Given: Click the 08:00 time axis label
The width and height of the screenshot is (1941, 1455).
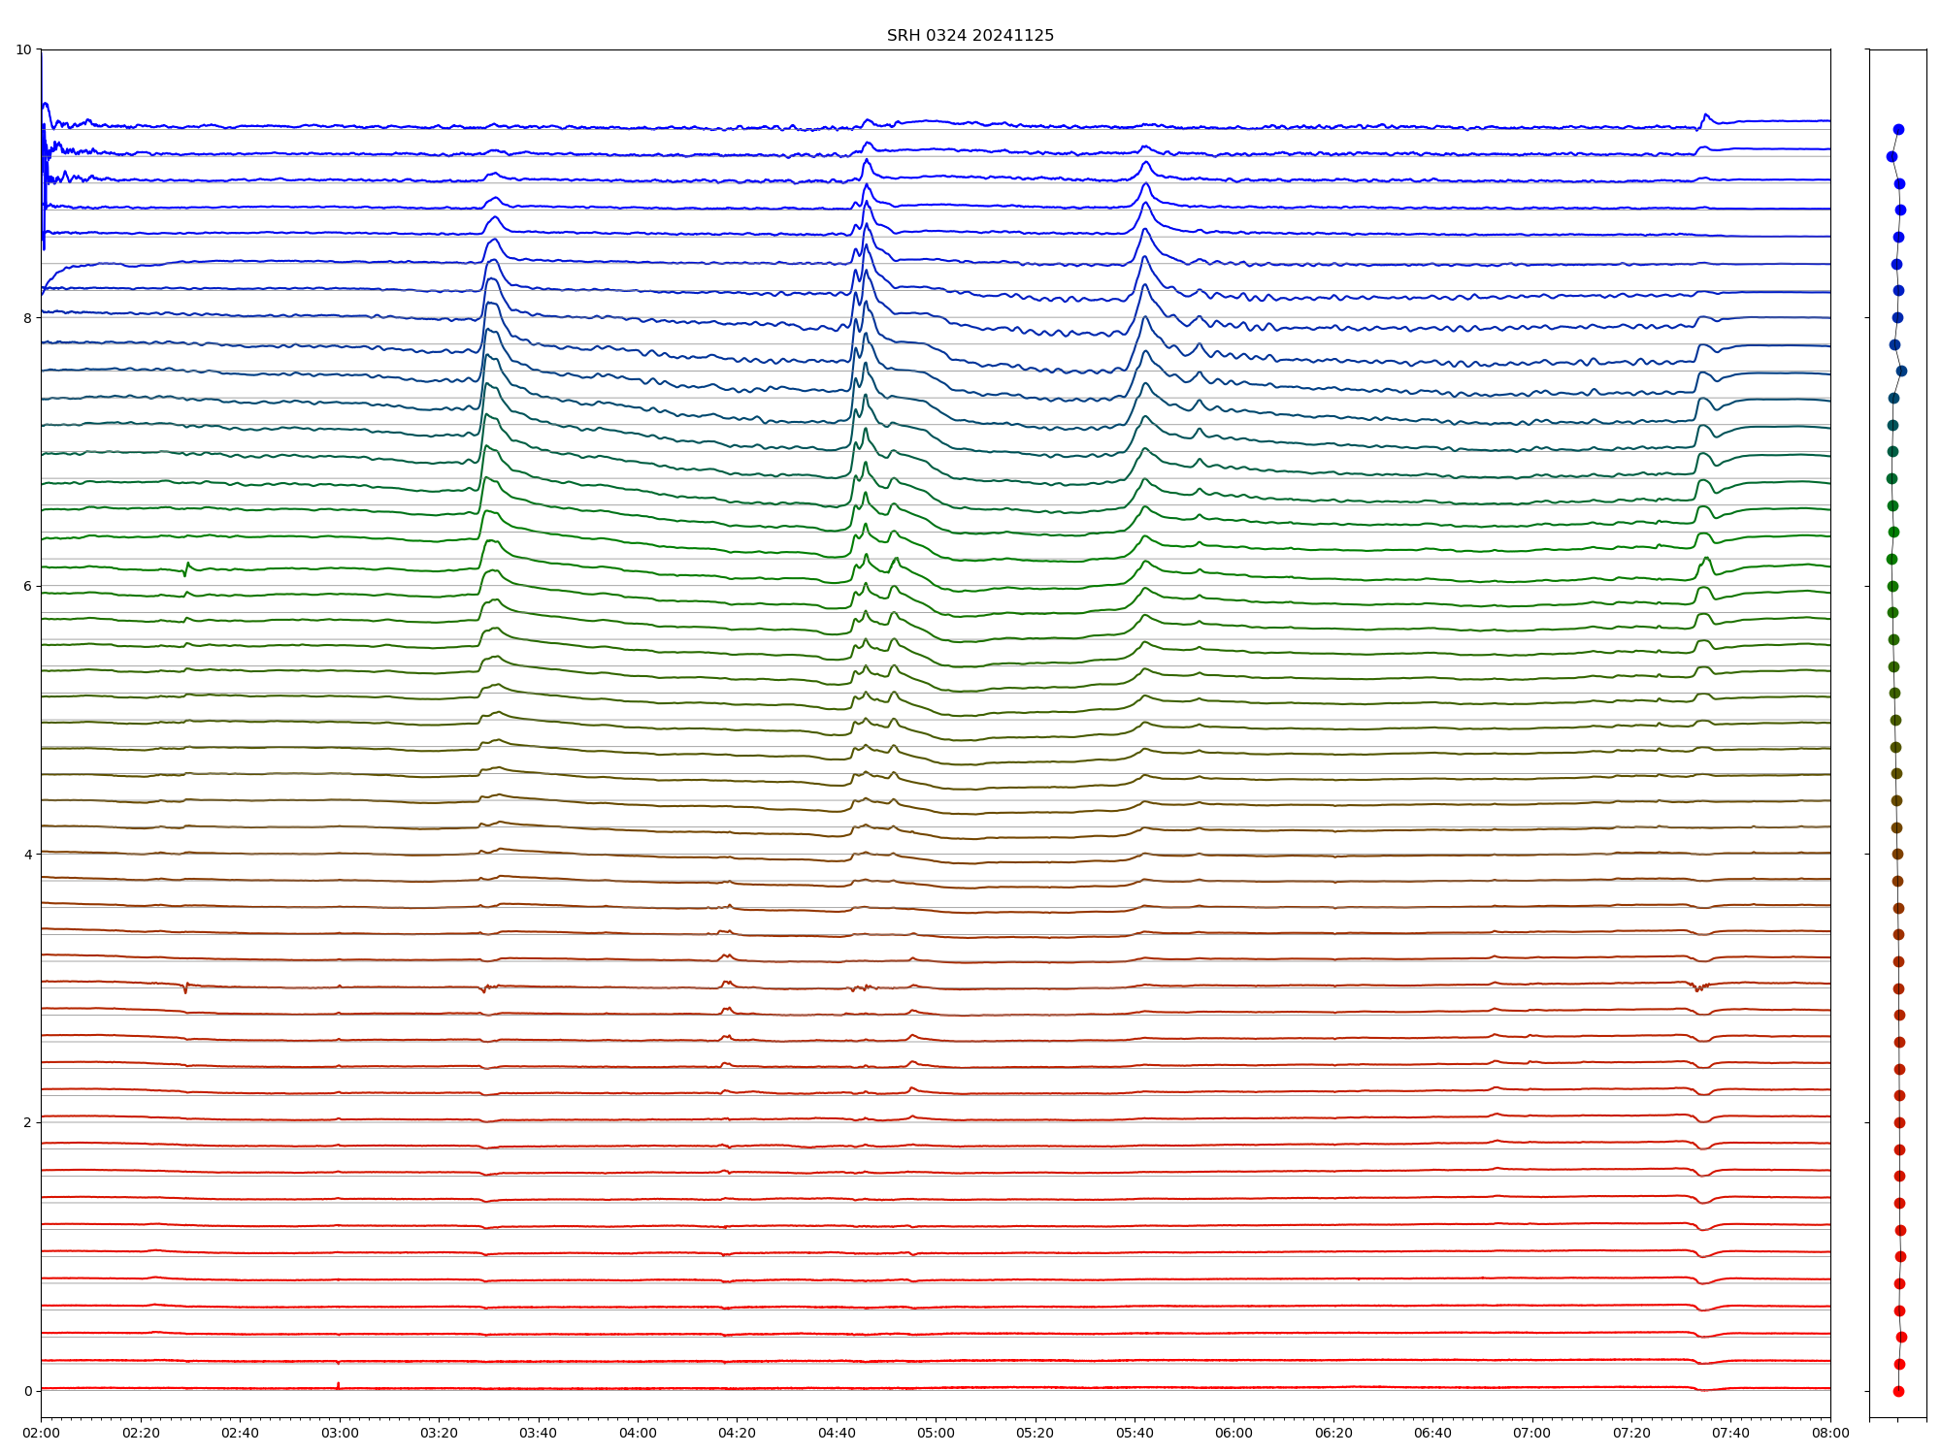Looking at the screenshot, I should pyautogui.click(x=1830, y=1433).
